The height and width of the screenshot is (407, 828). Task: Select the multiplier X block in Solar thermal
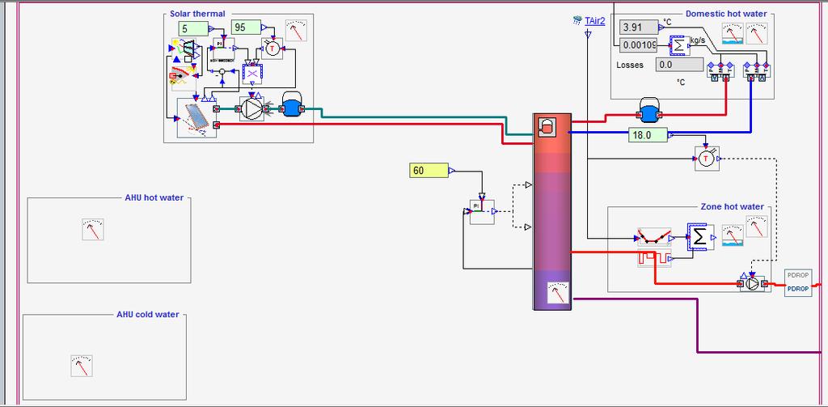click(x=252, y=73)
